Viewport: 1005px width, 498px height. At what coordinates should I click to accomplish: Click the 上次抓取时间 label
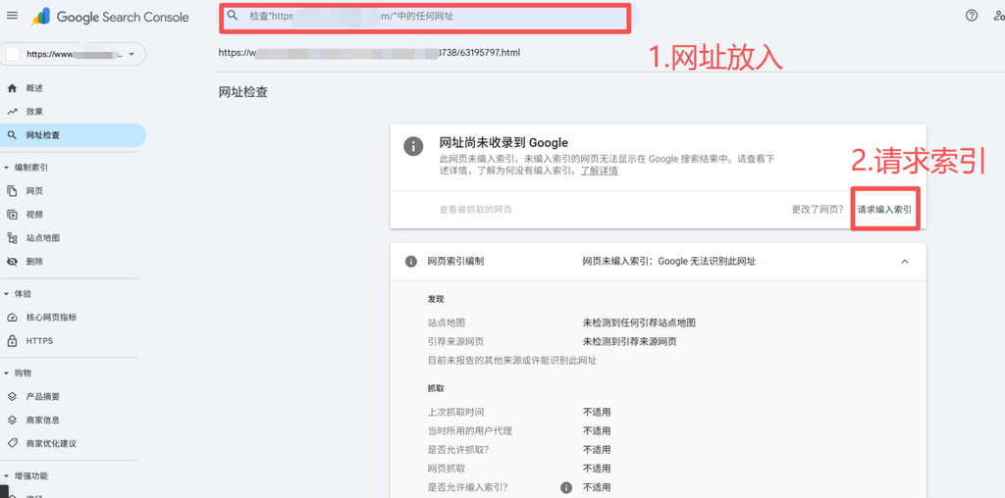[455, 412]
